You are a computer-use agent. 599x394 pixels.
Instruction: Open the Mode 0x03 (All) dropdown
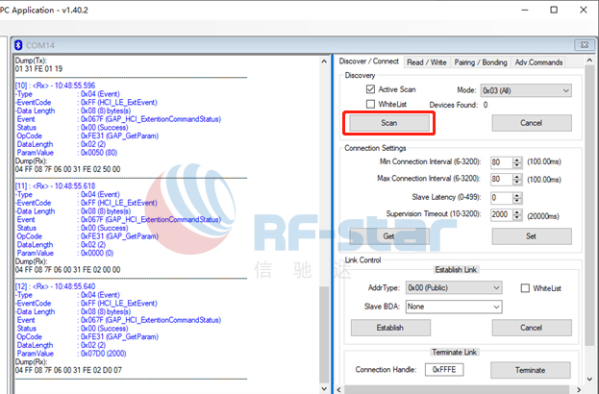point(526,90)
